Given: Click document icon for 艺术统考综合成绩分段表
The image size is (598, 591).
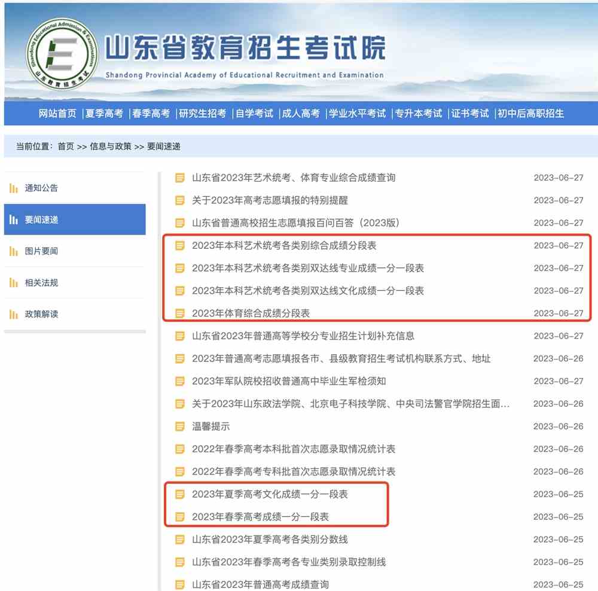Looking at the screenshot, I should click(179, 246).
